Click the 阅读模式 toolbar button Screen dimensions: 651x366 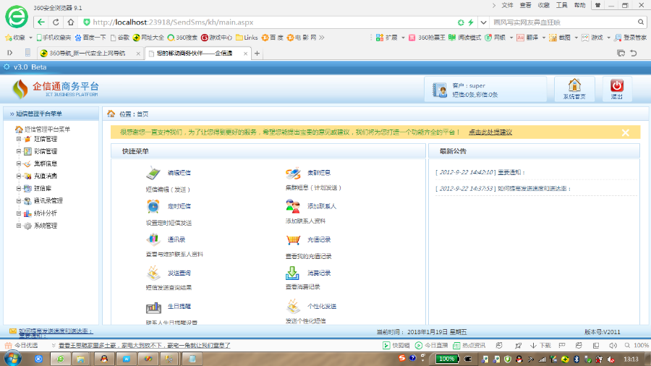(464, 38)
